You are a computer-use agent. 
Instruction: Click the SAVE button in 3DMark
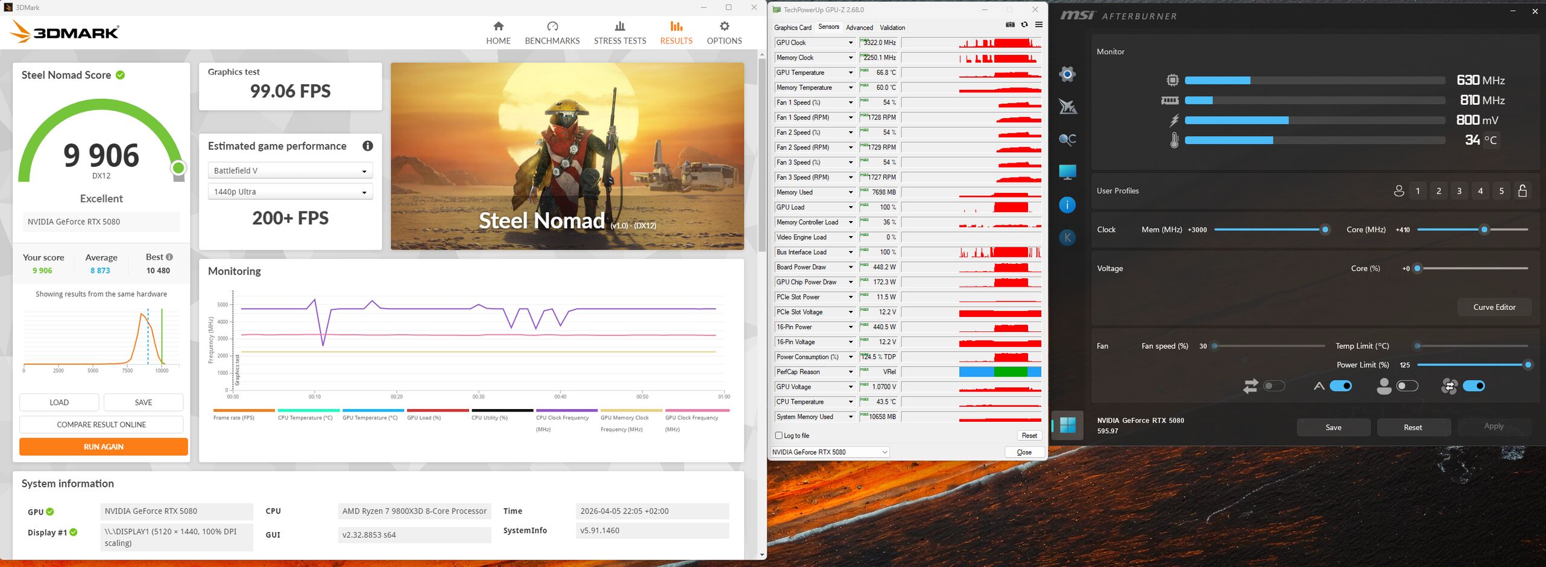click(144, 403)
